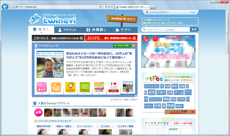230x136 pixels.
Task: Open the twitter使い方ガイド signboard
Action: point(122,19)
